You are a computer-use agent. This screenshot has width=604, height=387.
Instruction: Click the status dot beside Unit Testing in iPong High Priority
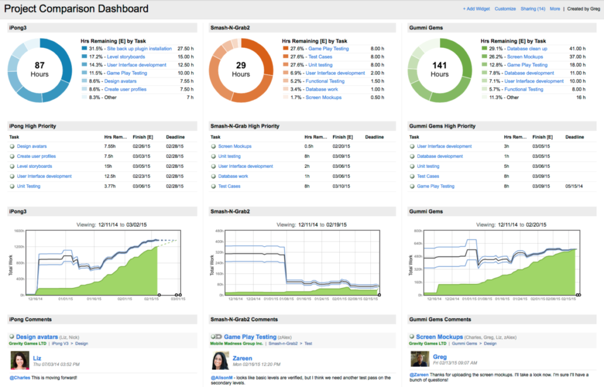(x=12, y=186)
